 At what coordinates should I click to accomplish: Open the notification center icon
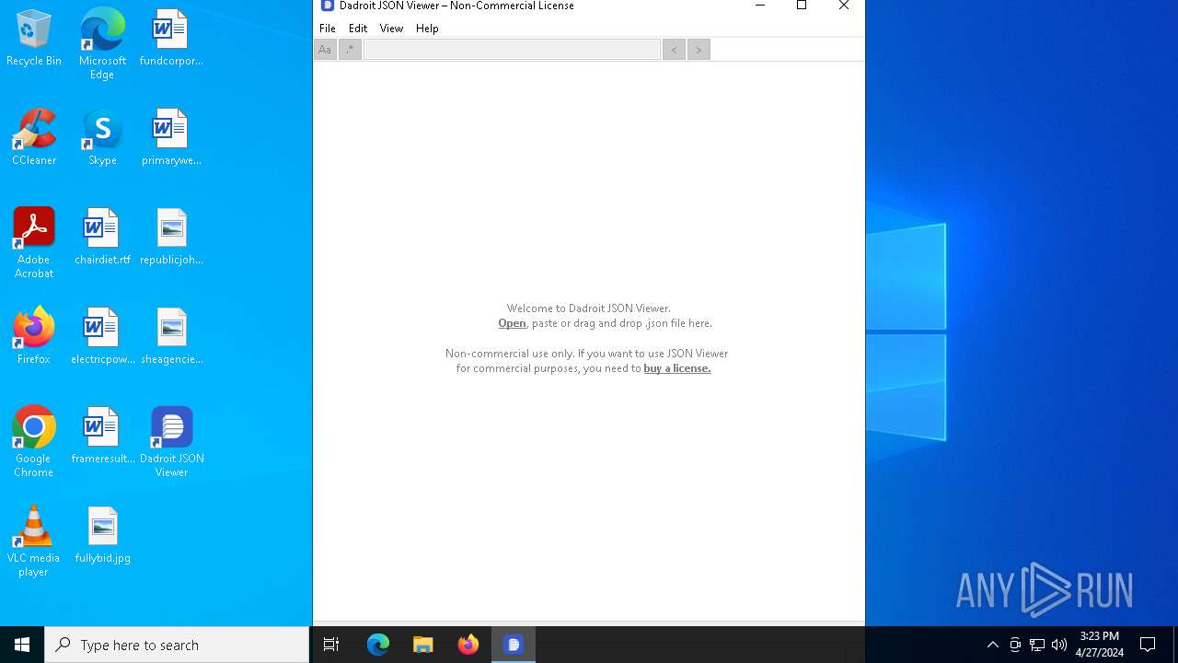[1148, 645]
